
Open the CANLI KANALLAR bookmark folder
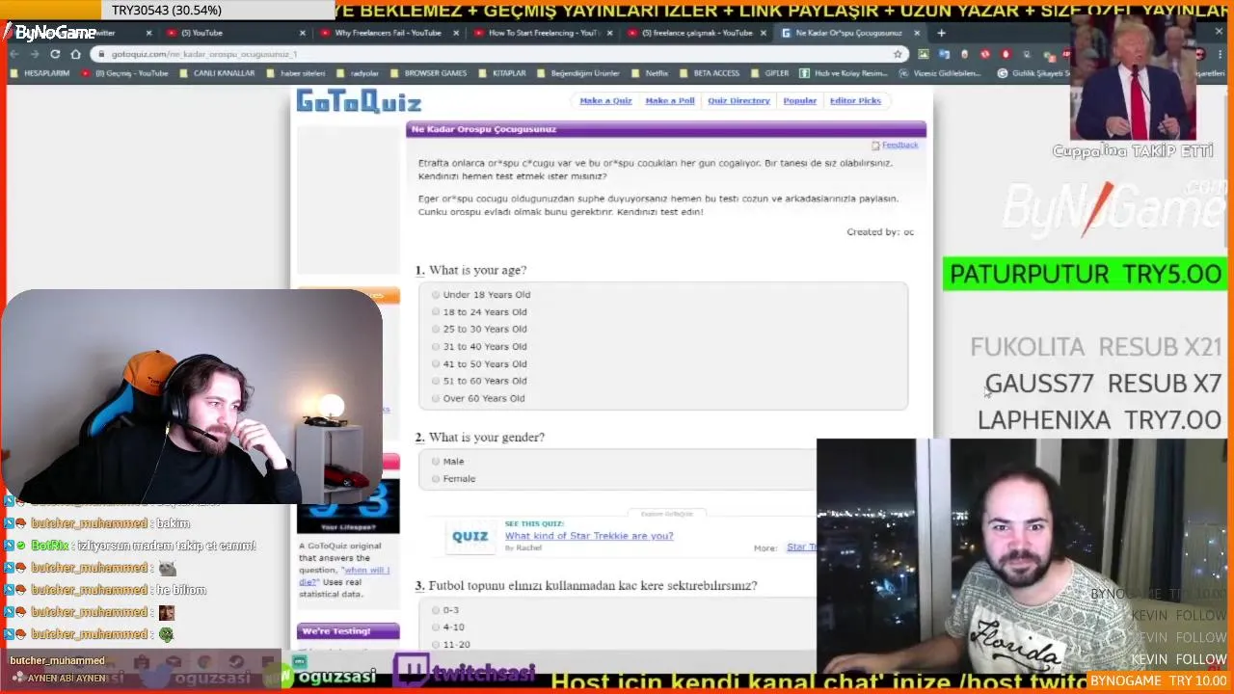[x=218, y=73]
